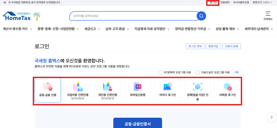Viewport: 277px width, 128px height.
Task: Expand the 계산서·영수증·카드 menu
Action: (x=17, y=29)
